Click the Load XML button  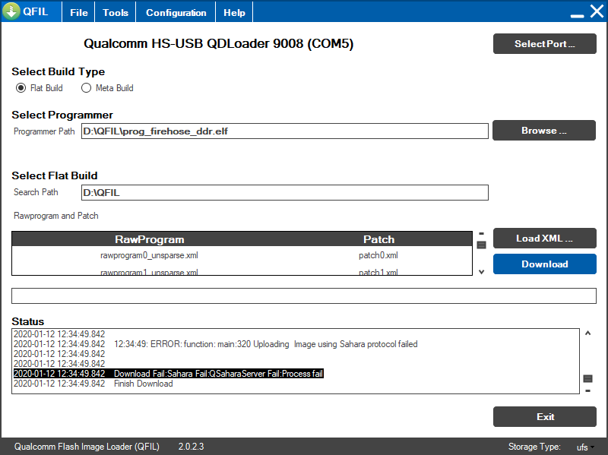click(x=544, y=238)
